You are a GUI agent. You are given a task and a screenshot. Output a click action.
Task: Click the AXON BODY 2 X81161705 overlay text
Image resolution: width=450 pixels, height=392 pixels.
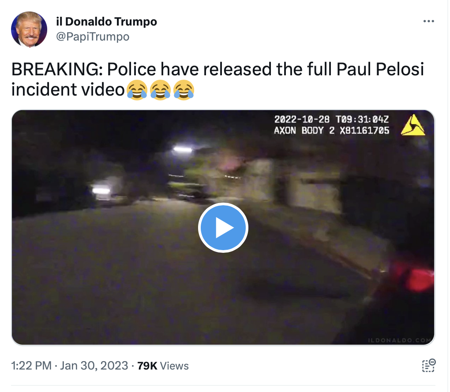[331, 130]
